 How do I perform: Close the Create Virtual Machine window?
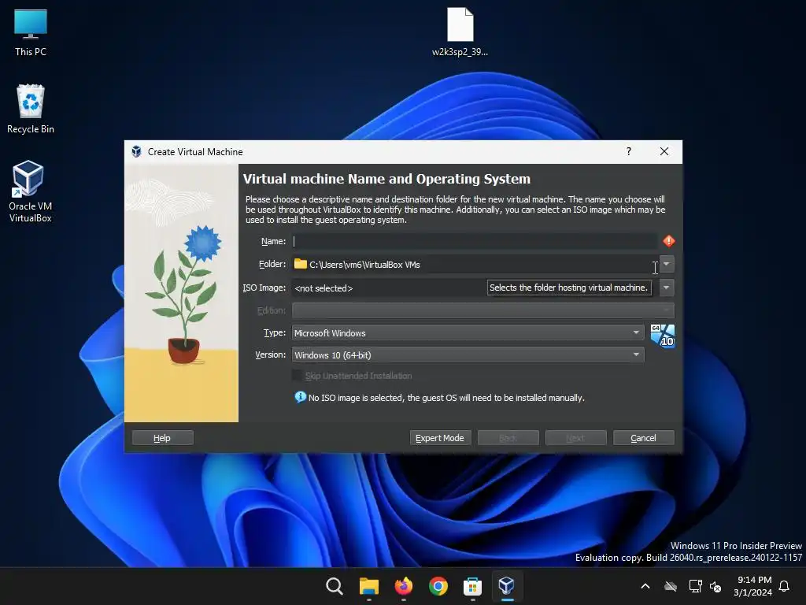[664, 151]
